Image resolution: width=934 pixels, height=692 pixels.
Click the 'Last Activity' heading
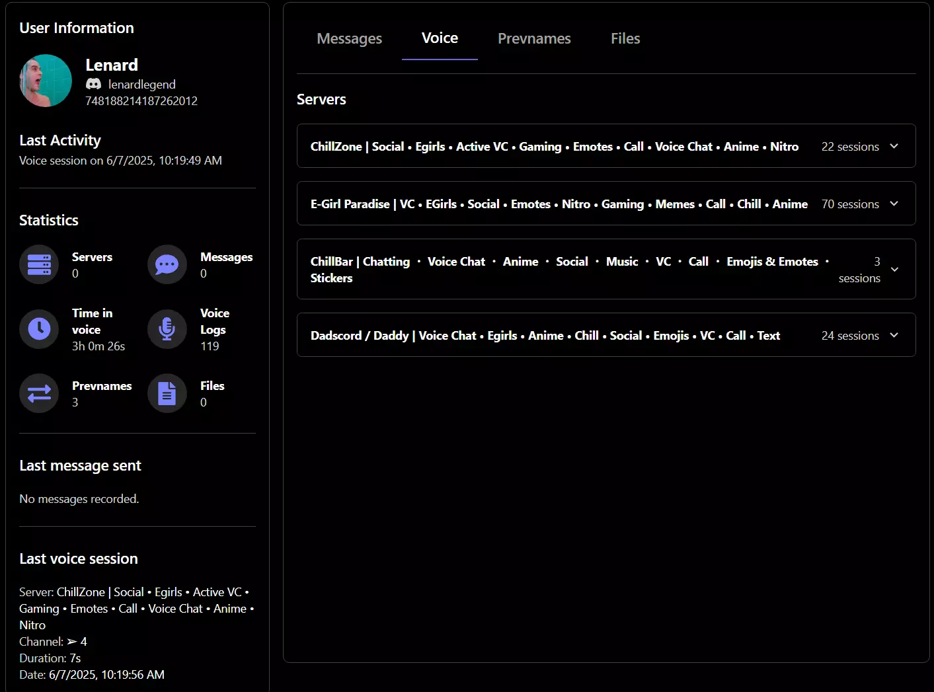tap(60, 140)
